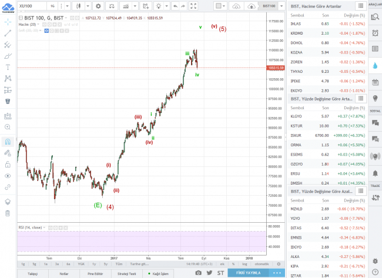Open Yüzde Değişime Göre Artanlar list menu
Screen dimensions: 382x278
361,98
